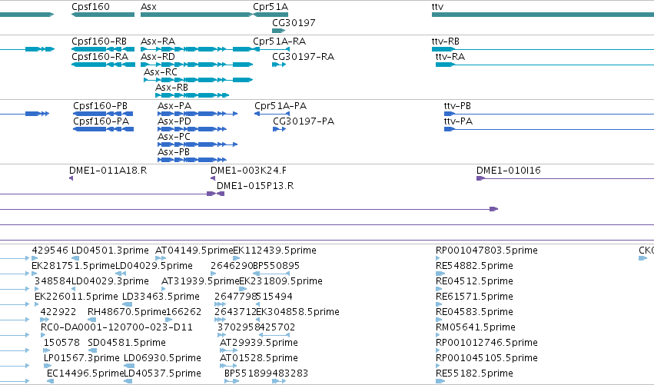Click the Asx-RC transcript label
This screenshot has height=385, width=654.
coord(160,71)
